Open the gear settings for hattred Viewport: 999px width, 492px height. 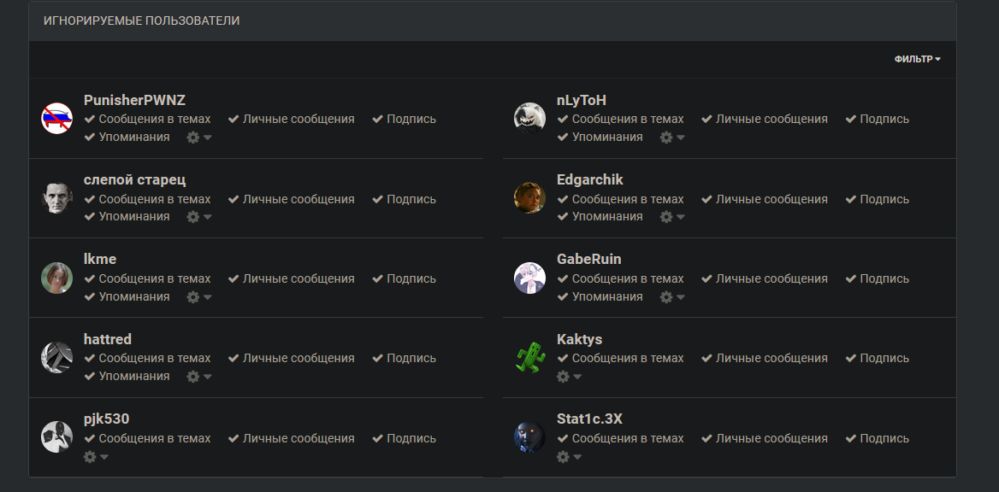coord(198,377)
